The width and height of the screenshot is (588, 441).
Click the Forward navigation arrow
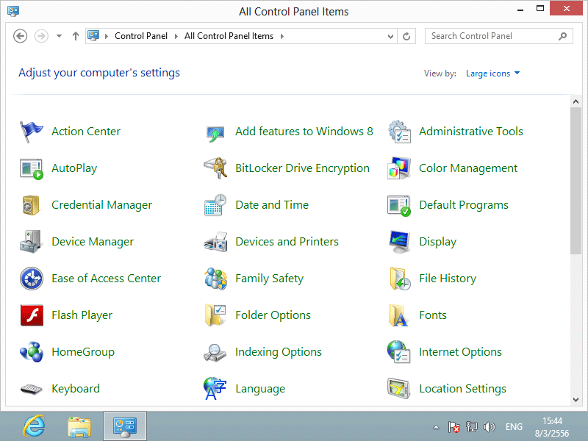coord(41,36)
